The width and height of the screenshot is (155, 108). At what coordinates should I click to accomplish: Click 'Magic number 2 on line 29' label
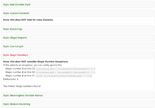(20, 69)
